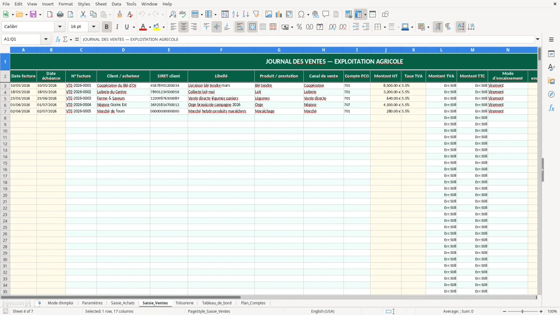Open the Sort dialog icon
The image size is (560, 315).
pyautogui.click(x=225, y=14)
